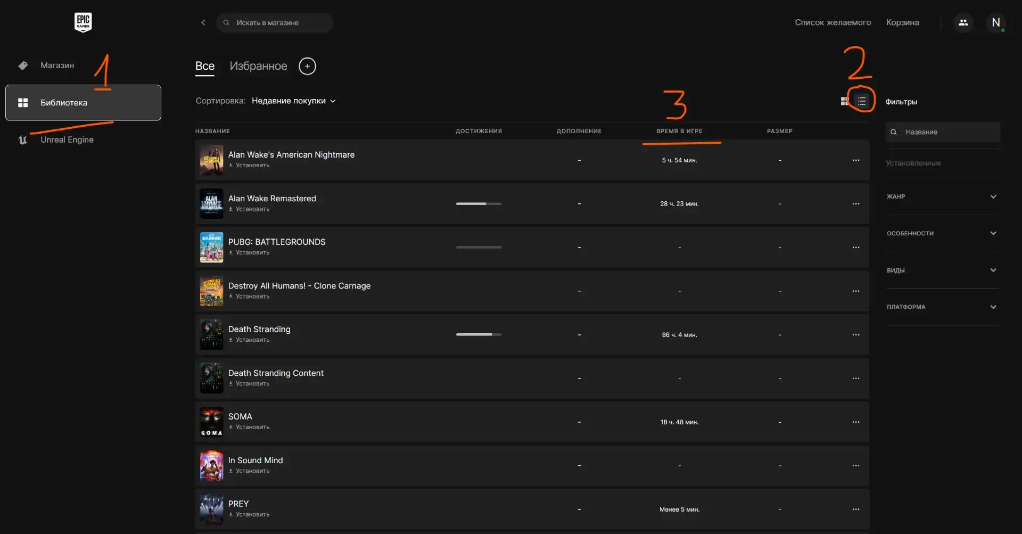Open more options for Death Stranding Content
The height and width of the screenshot is (534, 1022).
click(x=856, y=379)
